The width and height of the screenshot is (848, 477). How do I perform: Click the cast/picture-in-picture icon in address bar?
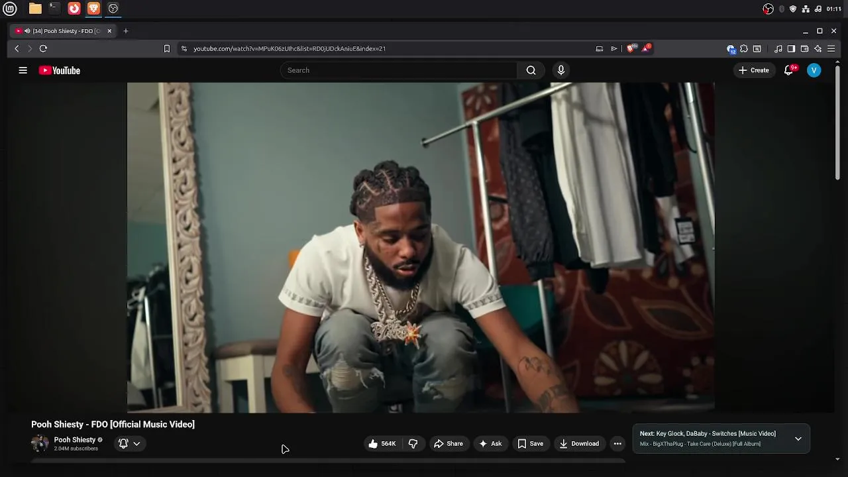point(600,48)
